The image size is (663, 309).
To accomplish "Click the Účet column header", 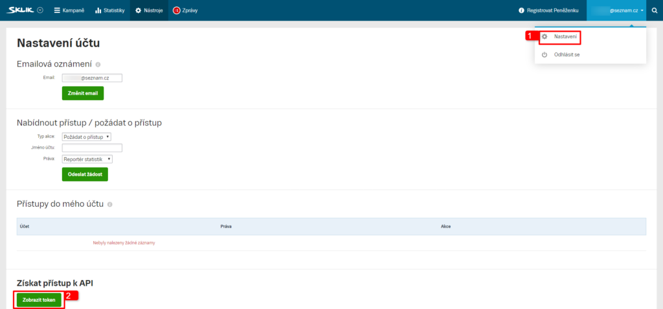I will pos(25,227).
